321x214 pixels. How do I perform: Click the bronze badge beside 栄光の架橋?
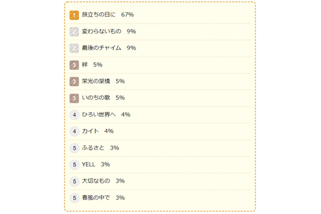[74, 82]
